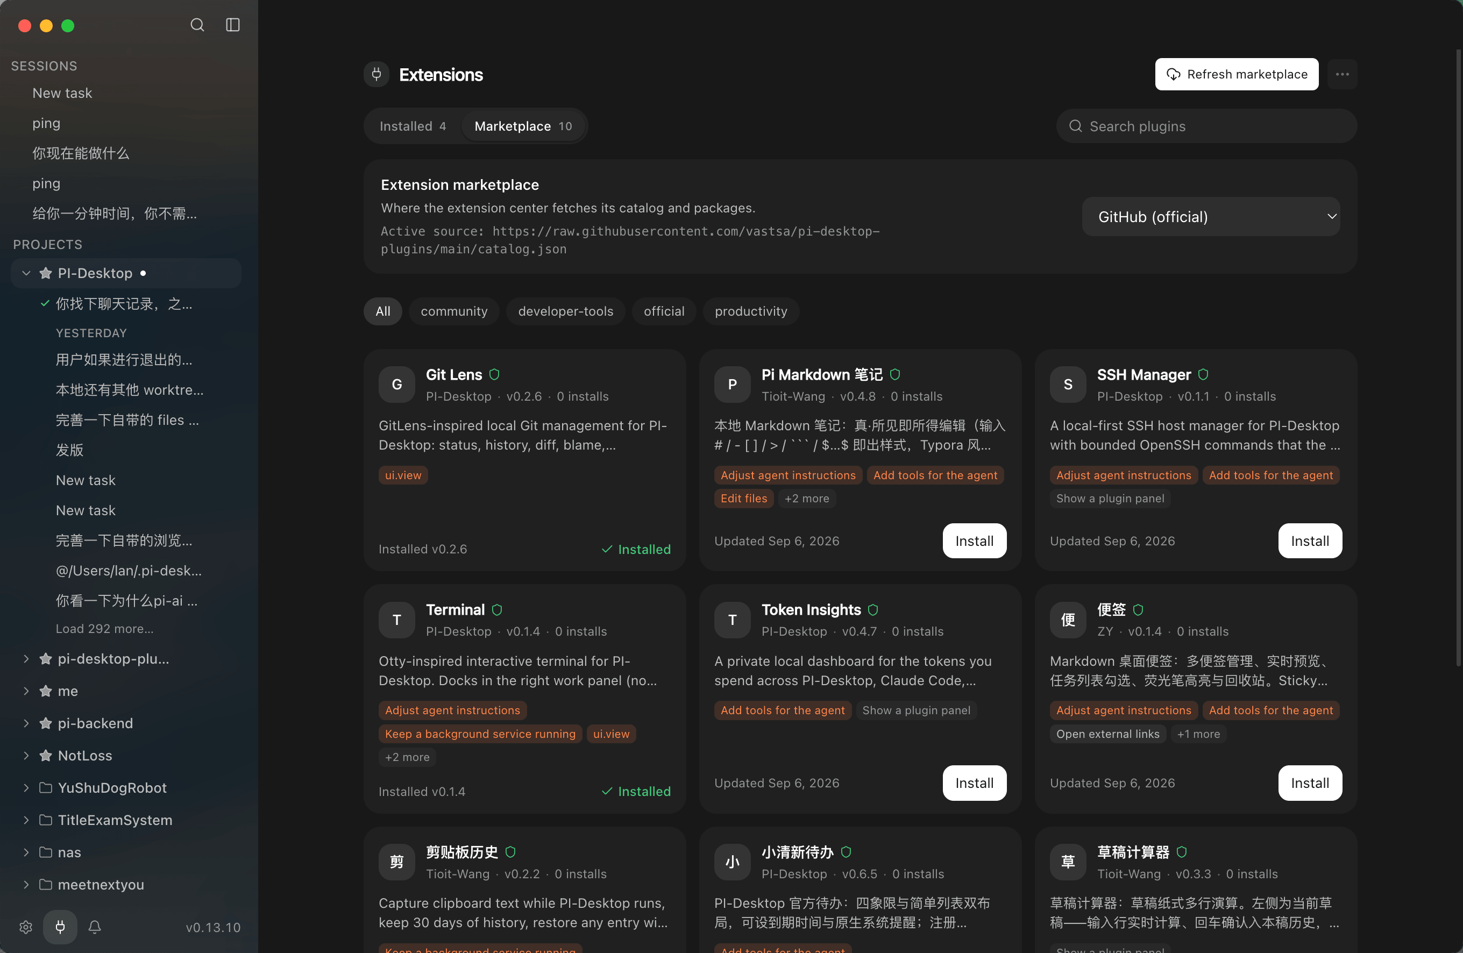Viewport: 1463px width, 953px height.
Task: Switch to the Installed tab
Action: (413, 126)
